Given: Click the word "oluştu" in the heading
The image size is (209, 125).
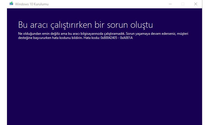Looking at the screenshot, I should pos(141,24).
